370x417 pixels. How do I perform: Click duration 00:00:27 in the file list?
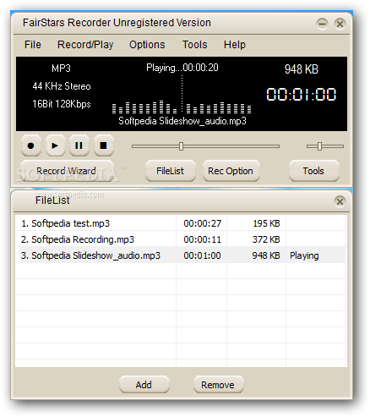203,223
